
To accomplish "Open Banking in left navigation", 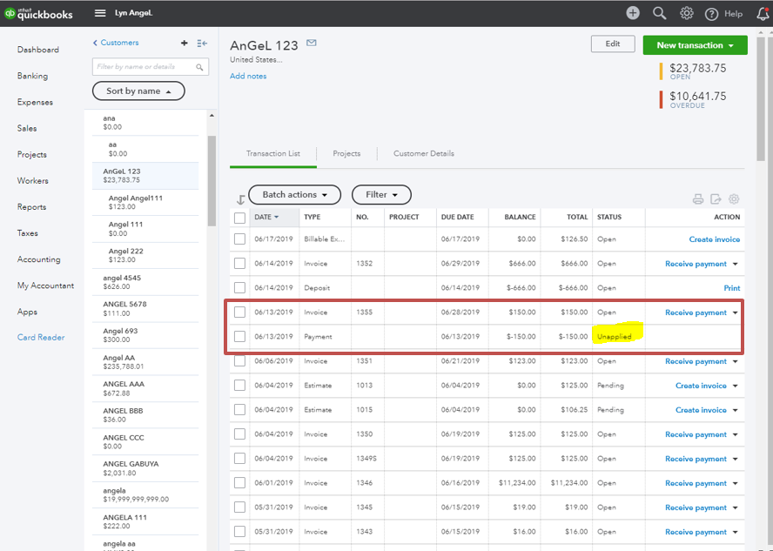I will (32, 76).
